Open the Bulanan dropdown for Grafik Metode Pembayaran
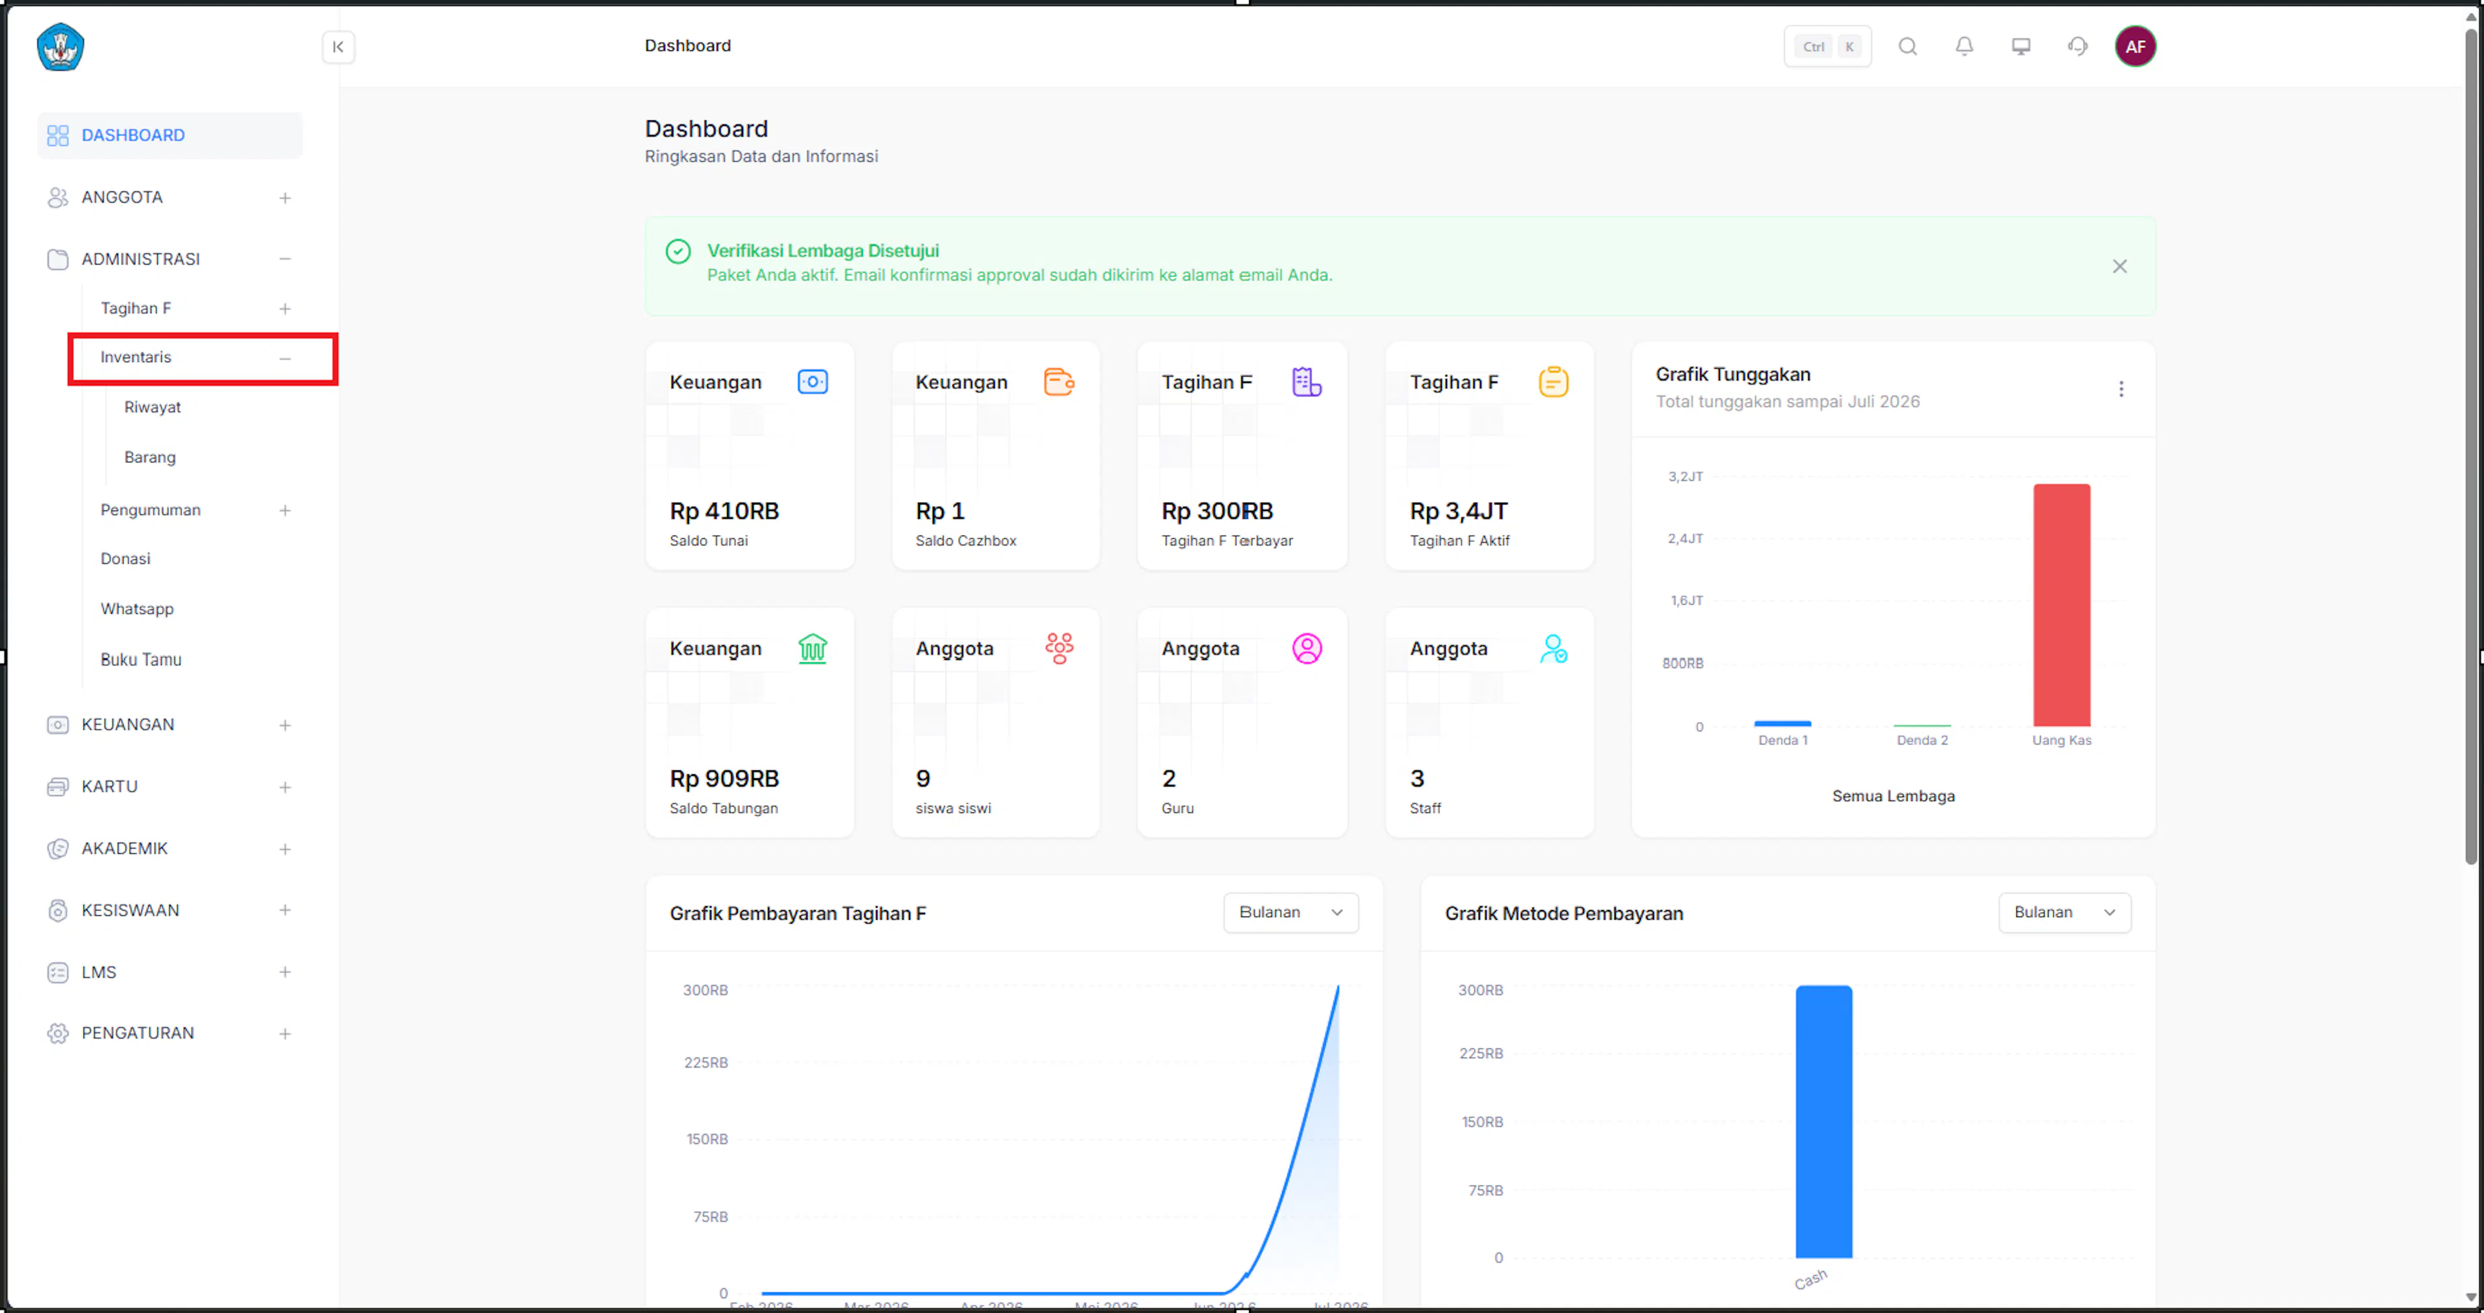 tap(2065, 912)
